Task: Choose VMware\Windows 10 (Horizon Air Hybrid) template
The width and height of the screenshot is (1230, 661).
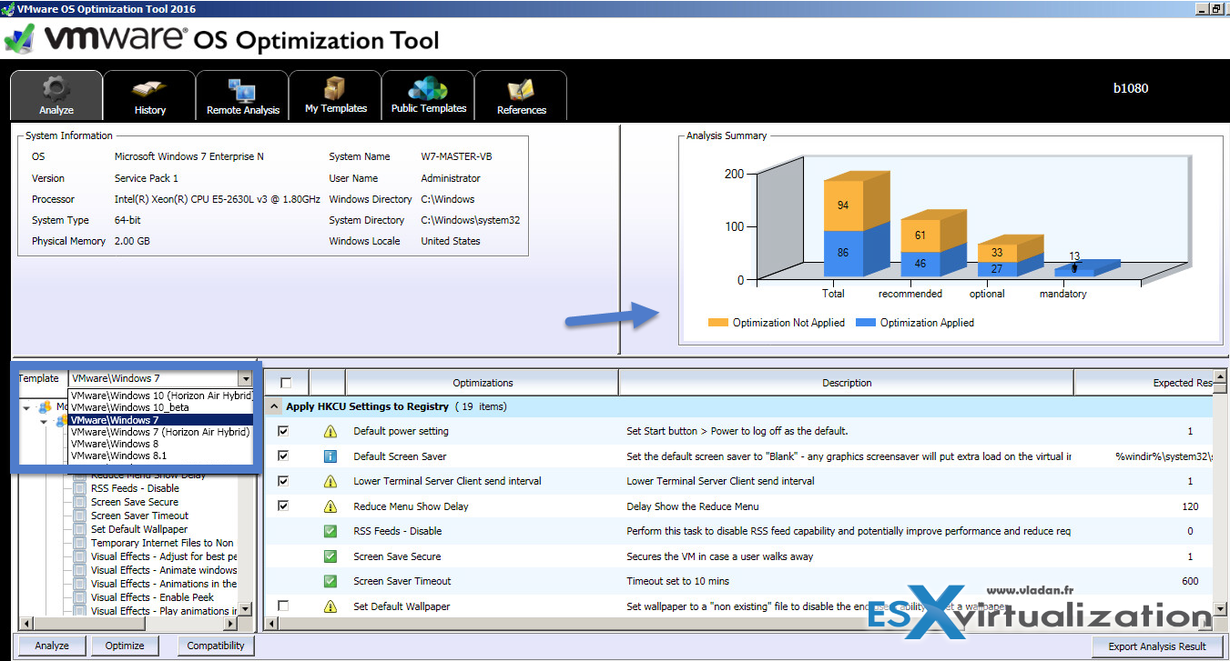Action: pyautogui.click(x=160, y=396)
